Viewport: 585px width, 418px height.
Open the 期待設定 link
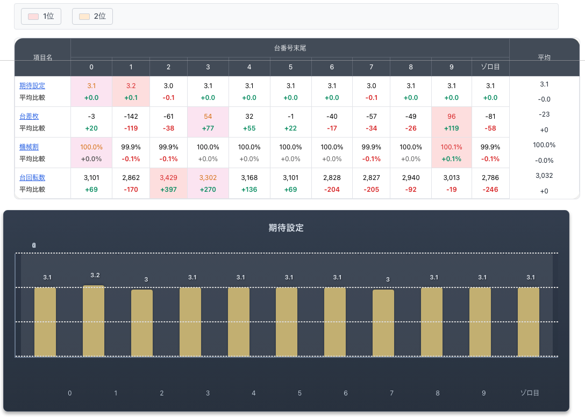click(x=32, y=85)
